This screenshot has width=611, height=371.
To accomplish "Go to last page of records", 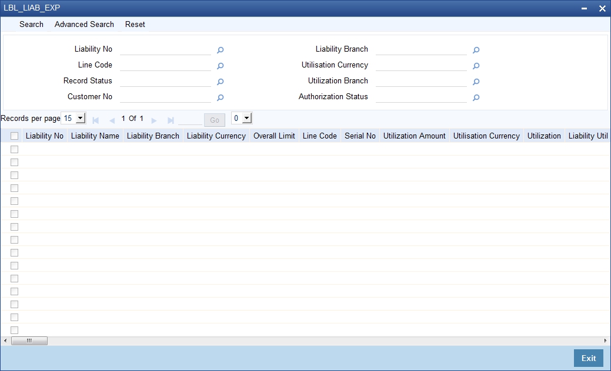I will coord(171,120).
